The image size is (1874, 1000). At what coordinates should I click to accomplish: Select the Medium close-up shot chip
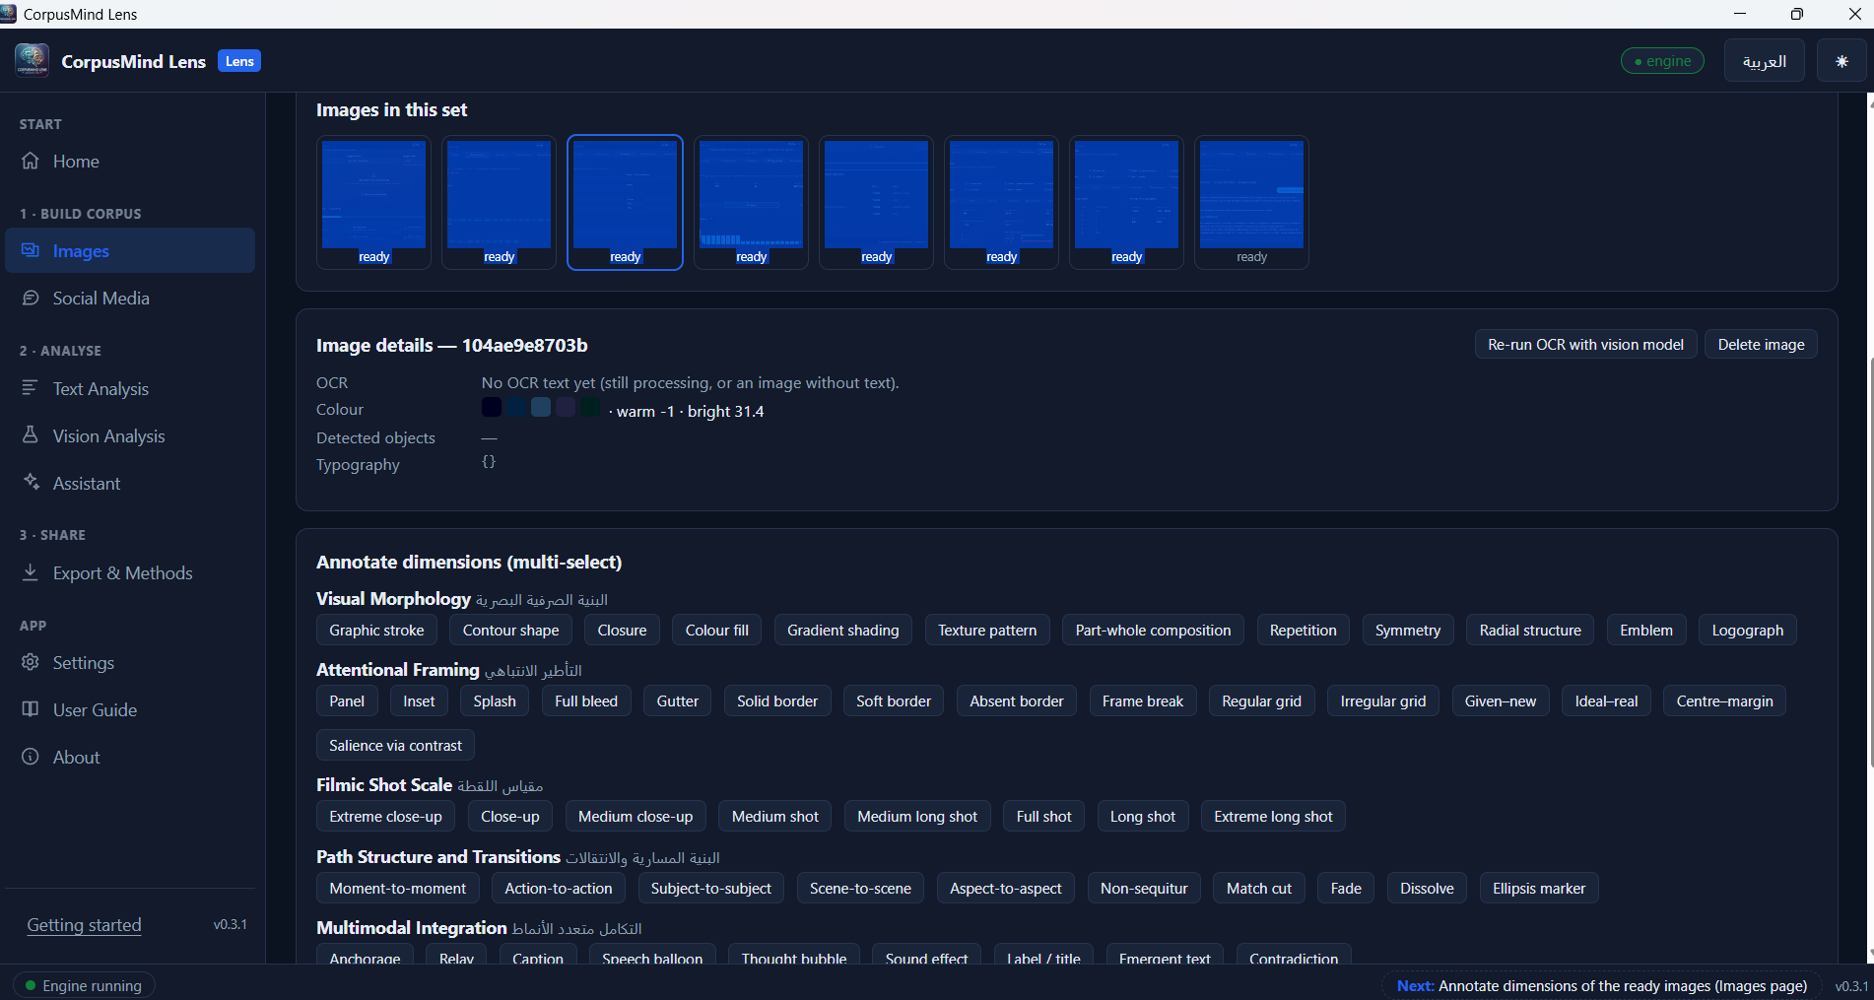pyautogui.click(x=636, y=817)
